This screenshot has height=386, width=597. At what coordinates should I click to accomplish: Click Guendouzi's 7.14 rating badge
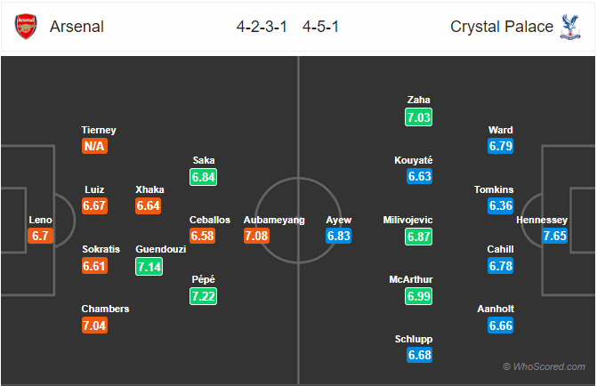[149, 266]
